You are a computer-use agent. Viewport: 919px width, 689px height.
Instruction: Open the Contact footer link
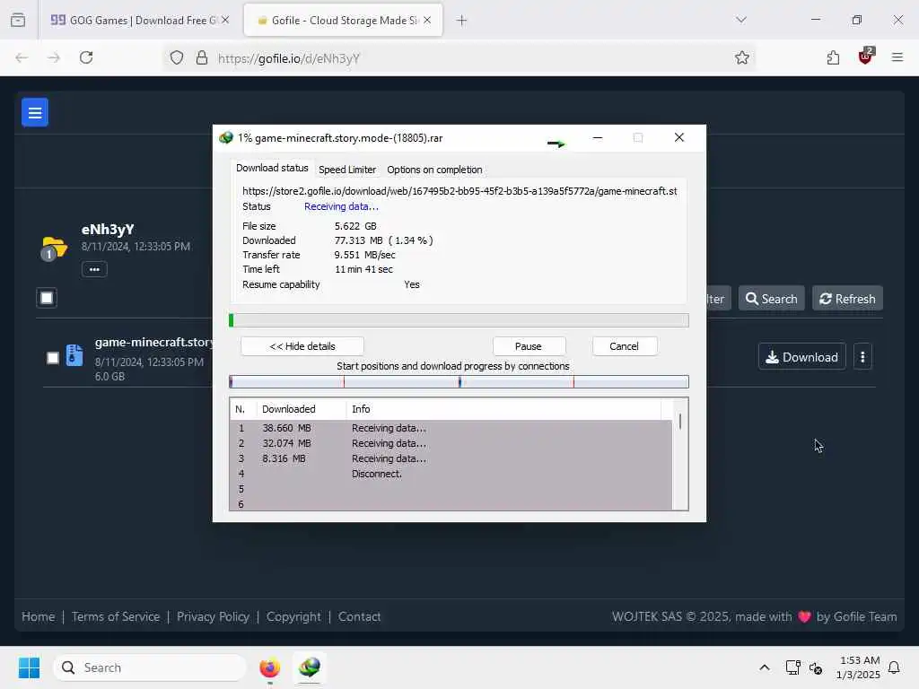359,616
